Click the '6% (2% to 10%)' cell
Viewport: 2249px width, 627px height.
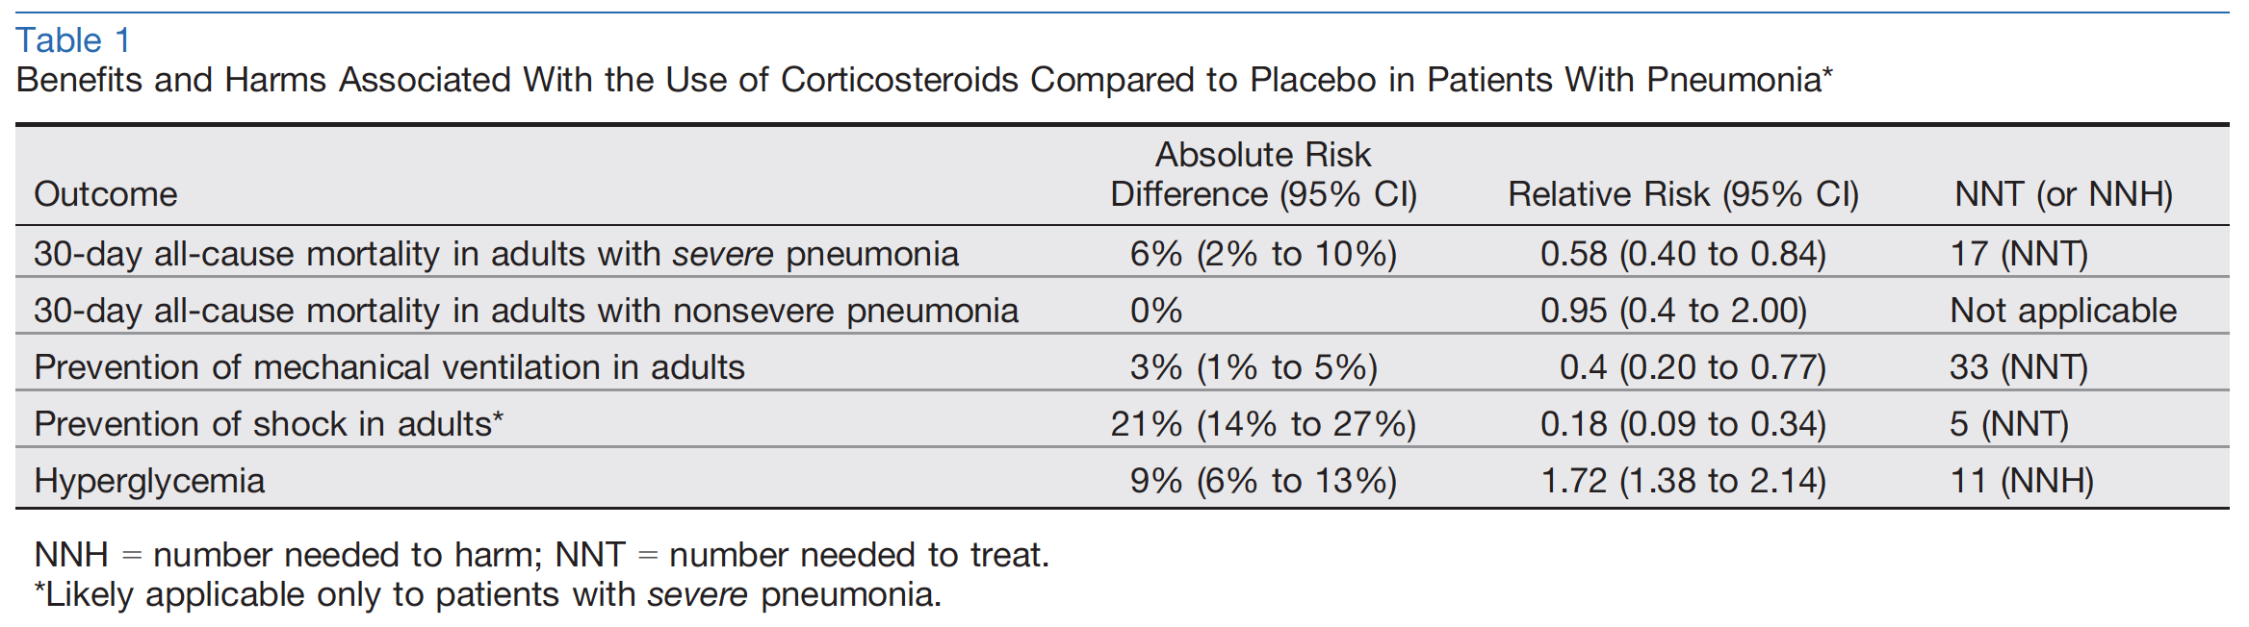point(1263,254)
